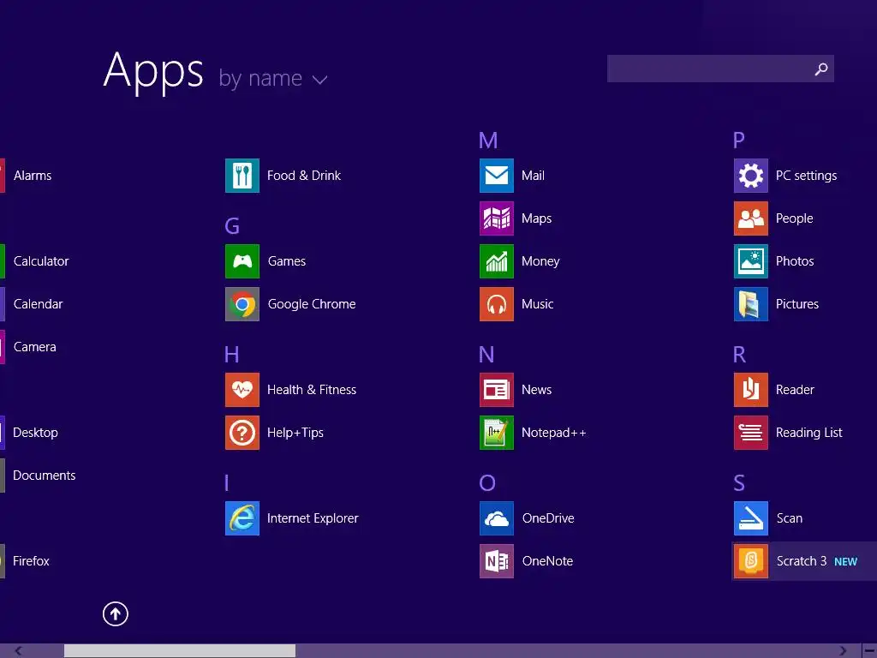Image resolution: width=877 pixels, height=658 pixels.
Task: Open the People app icon
Action: tap(751, 218)
